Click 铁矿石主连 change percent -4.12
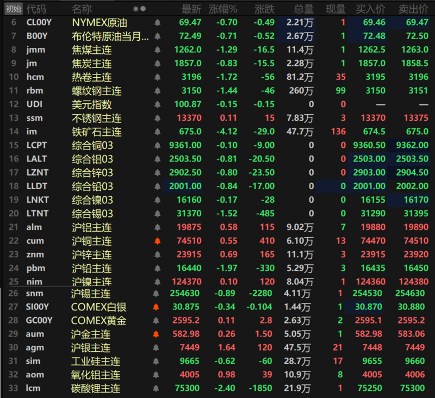This screenshot has height=398, width=435. click(x=227, y=132)
